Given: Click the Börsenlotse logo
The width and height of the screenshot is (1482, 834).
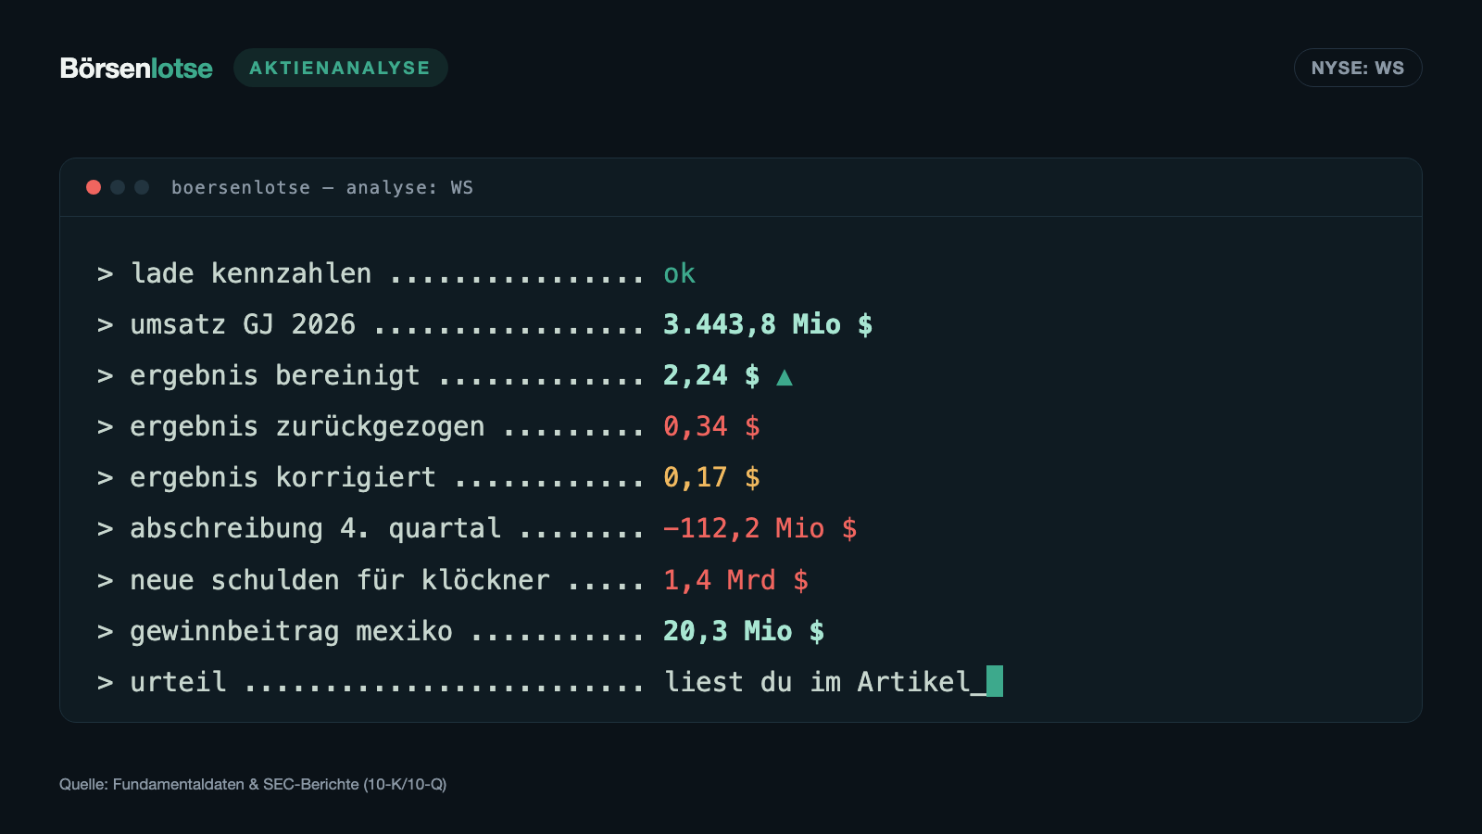Looking at the screenshot, I should click(x=136, y=68).
